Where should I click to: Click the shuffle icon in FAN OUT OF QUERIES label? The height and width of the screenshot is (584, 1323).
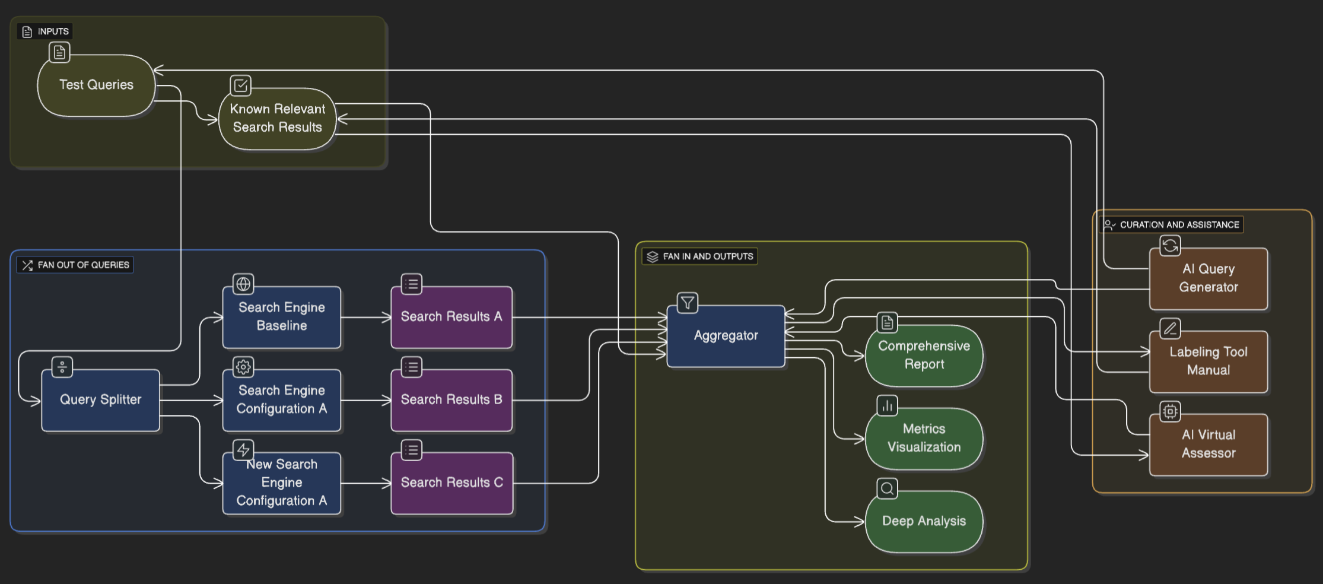point(27,265)
